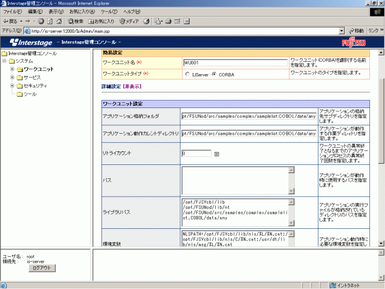Click the サービス folder icon

[20, 77]
